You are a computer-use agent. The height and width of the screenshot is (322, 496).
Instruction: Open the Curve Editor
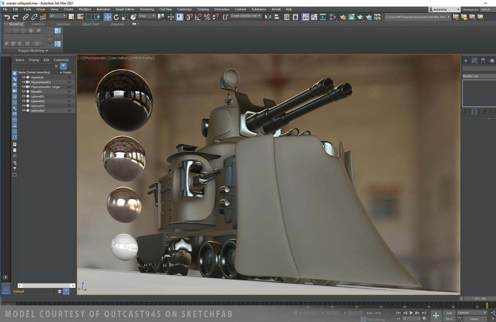point(314,17)
